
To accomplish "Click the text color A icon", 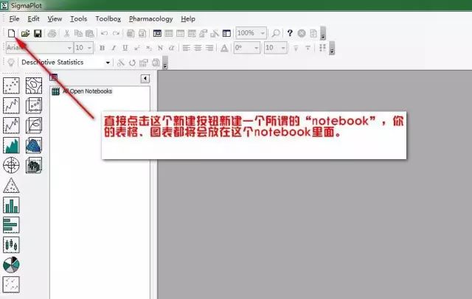I will pyautogui.click(x=224, y=48).
